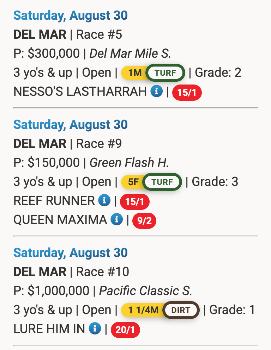Click the TURF badge in Race #9
Screen dimensions: 271x350
point(162,182)
